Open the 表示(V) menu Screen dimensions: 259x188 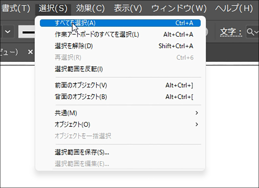click(128, 8)
